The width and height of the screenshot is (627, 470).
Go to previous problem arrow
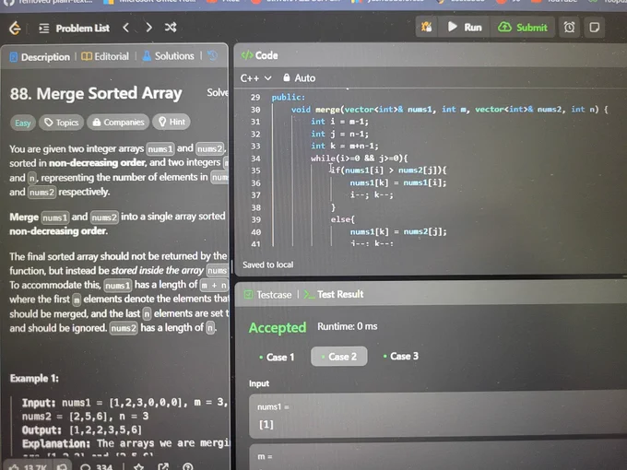[x=126, y=28]
